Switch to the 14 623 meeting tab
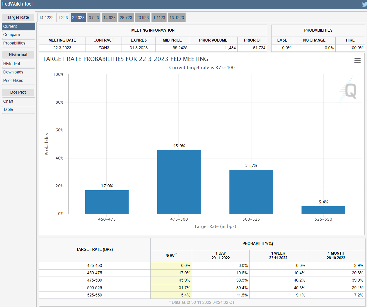Image resolution: width=367 pixels, height=307 pixels. pos(110,18)
